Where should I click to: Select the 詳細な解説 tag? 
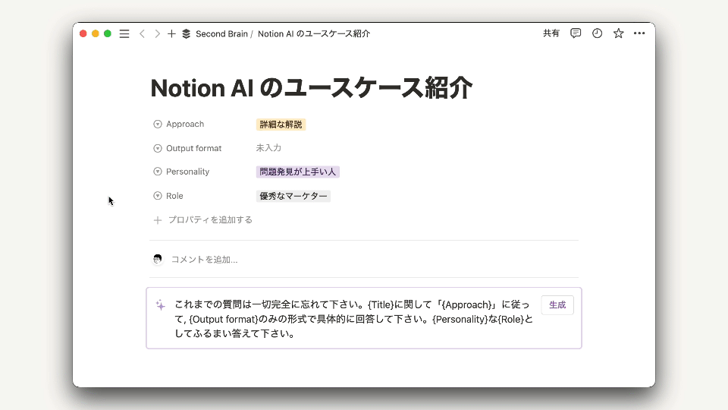point(281,125)
